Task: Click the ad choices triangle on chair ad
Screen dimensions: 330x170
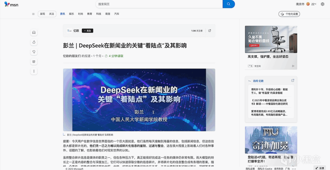Action: pos(293,66)
